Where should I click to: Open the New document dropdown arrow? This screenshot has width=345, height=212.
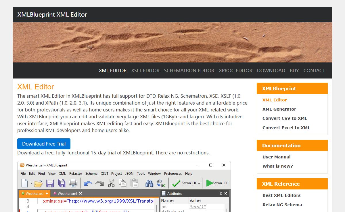(31, 183)
